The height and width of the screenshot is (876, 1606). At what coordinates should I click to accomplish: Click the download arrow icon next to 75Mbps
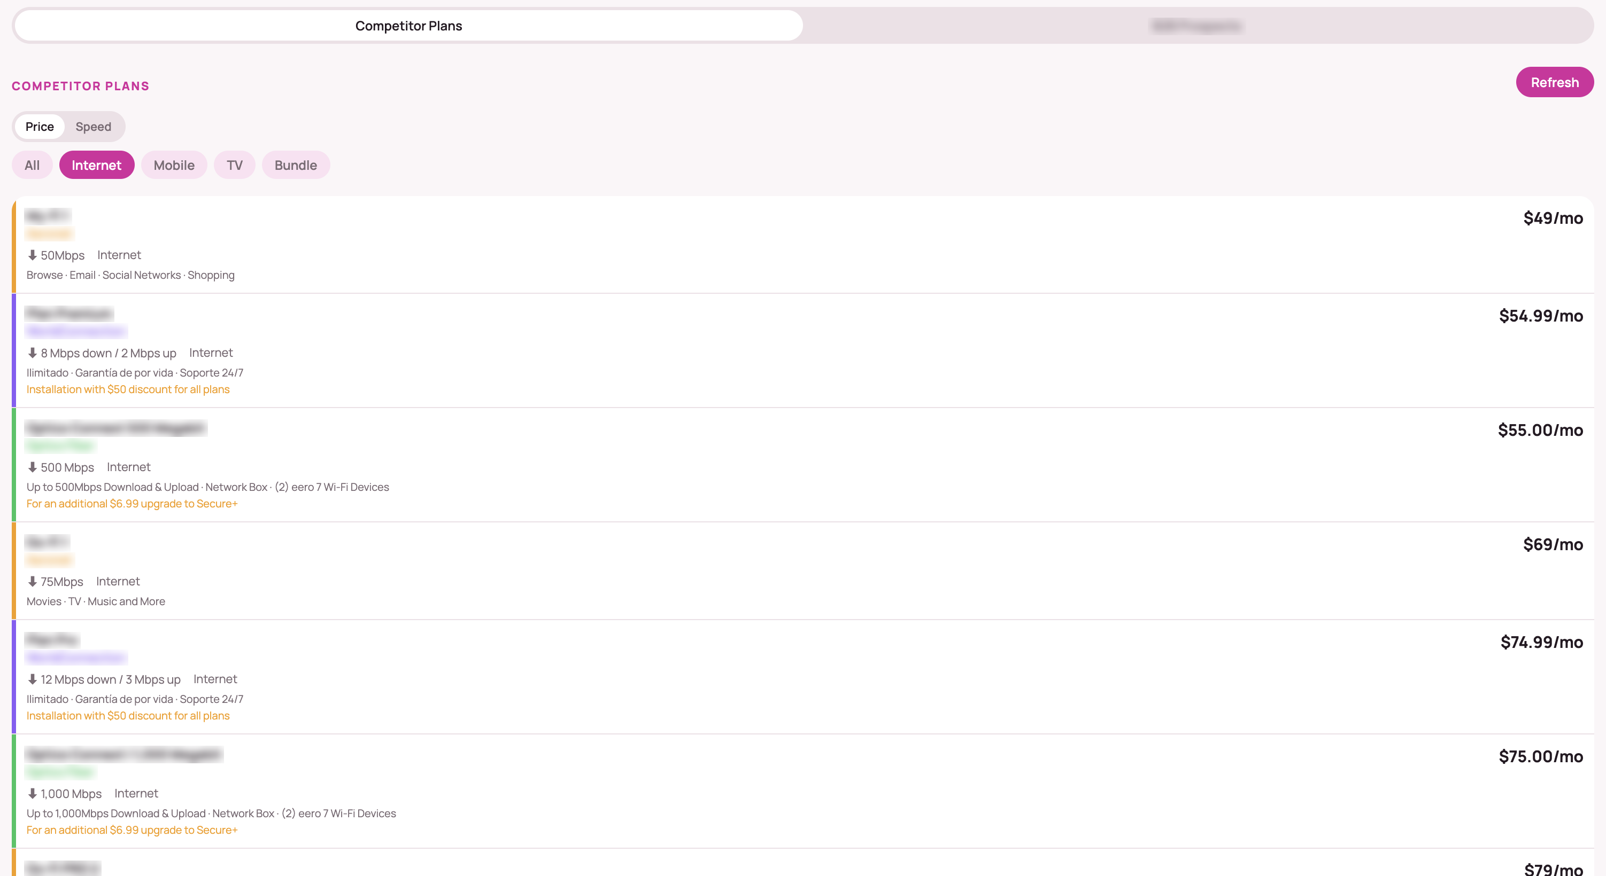click(33, 581)
